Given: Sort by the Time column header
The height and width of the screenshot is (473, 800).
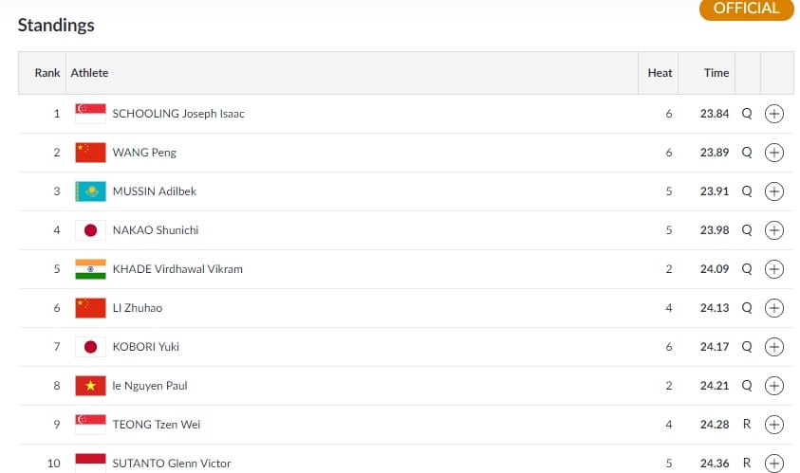Looking at the screenshot, I should (716, 73).
